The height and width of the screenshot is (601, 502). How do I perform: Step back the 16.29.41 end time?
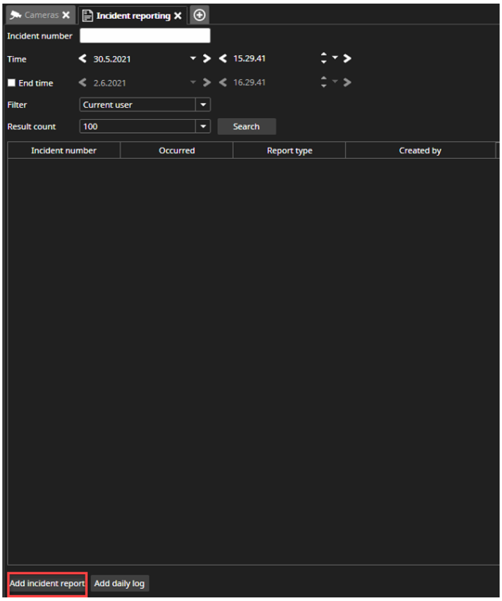[223, 82]
